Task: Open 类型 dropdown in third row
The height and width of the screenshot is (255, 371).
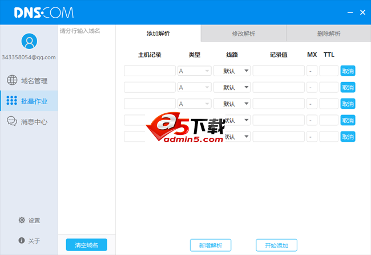Action: tap(195, 104)
